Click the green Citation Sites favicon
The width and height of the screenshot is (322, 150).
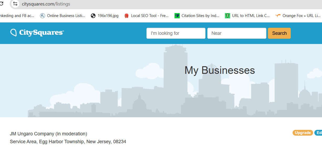tap(177, 16)
